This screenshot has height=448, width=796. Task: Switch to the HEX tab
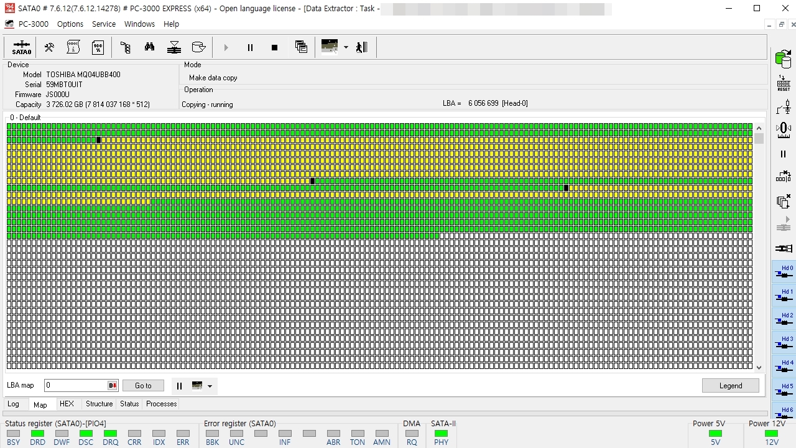coord(67,404)
